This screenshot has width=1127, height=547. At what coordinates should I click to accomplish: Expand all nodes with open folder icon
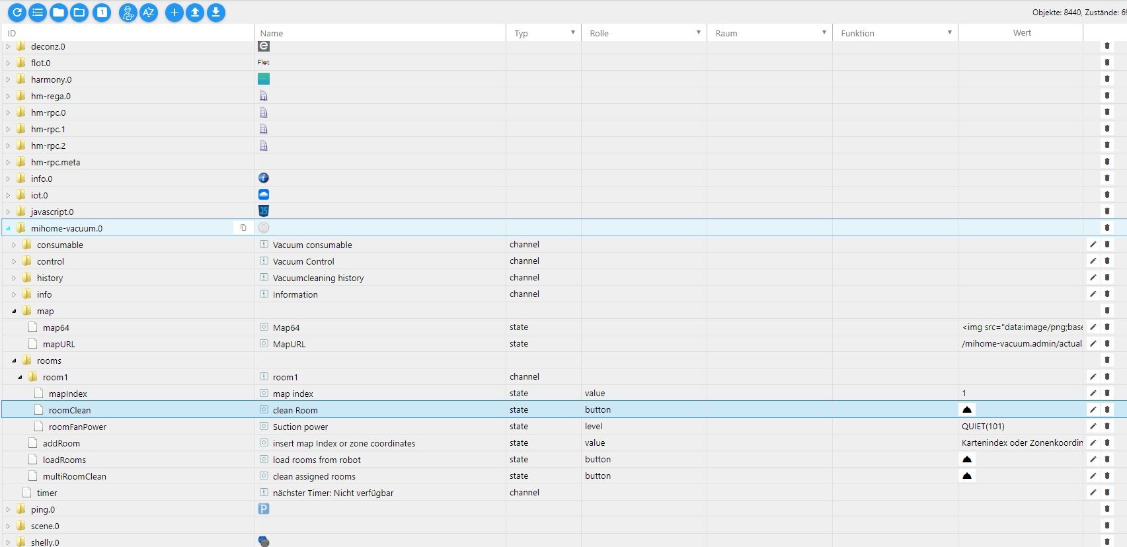click(79, 12)
